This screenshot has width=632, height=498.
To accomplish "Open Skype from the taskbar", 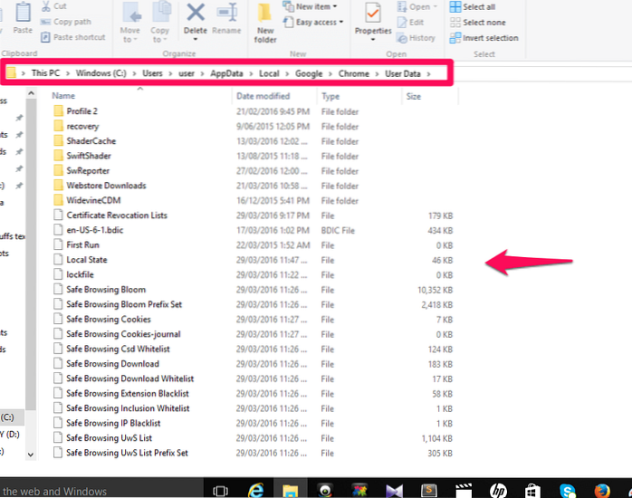I will 568,490.
